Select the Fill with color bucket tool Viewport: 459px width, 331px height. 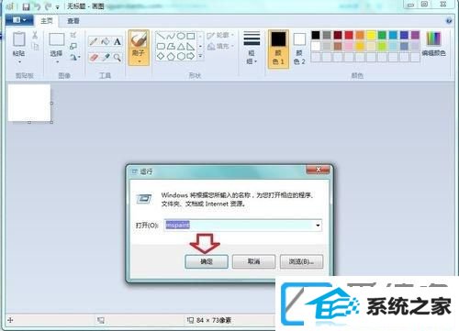106,41
